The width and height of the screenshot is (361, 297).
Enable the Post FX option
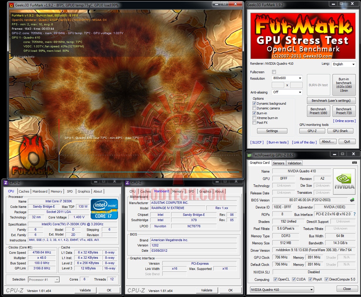click(x=254, y=123)
